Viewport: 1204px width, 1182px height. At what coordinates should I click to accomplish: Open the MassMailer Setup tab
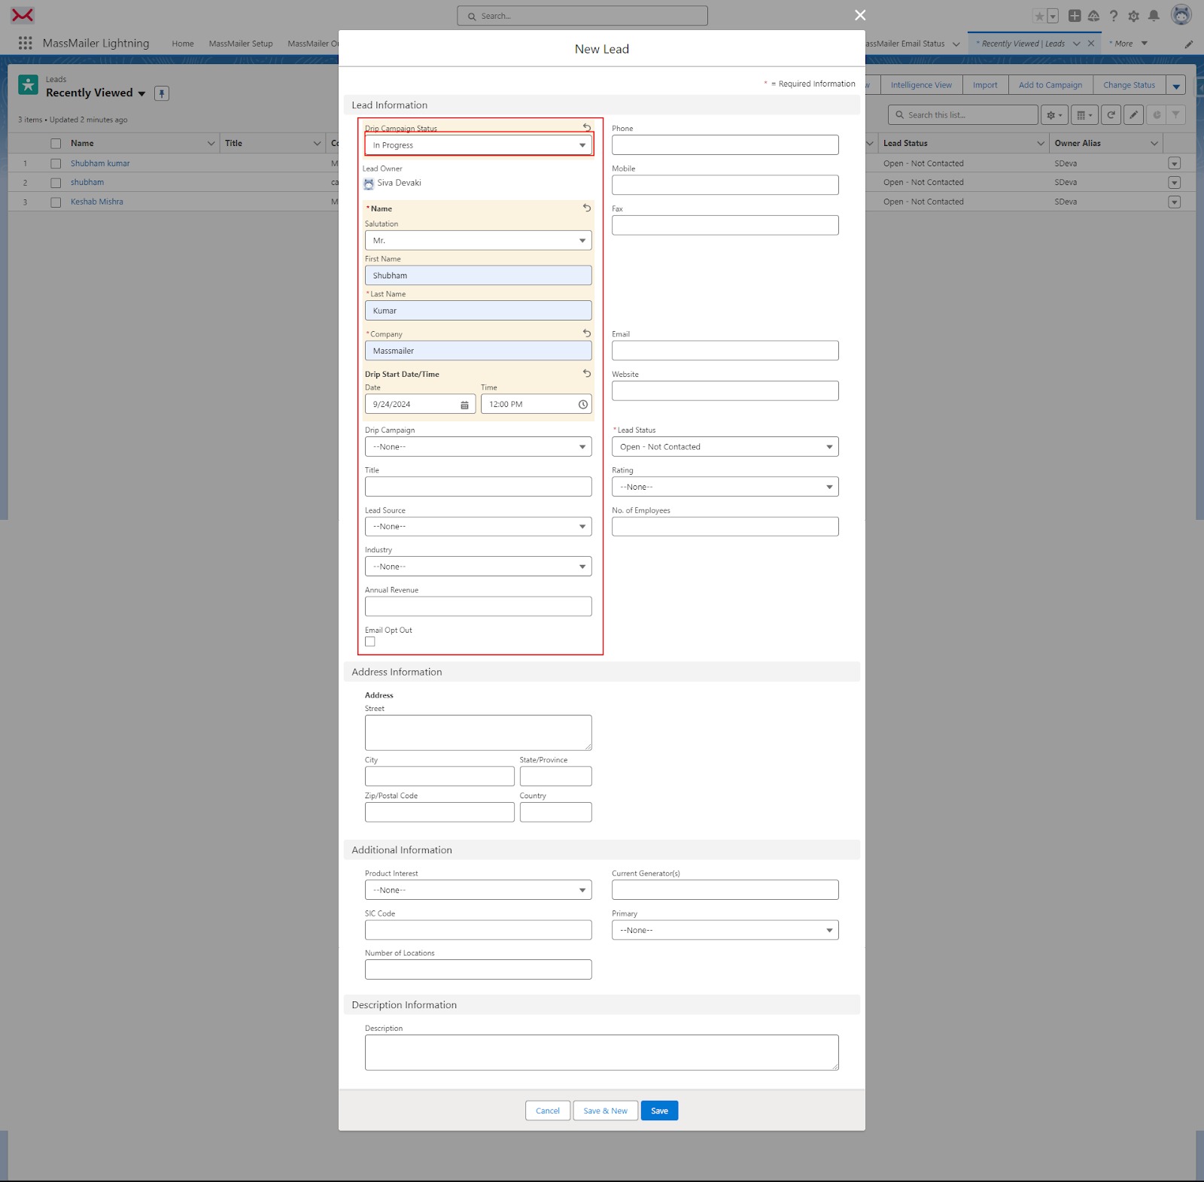coord(241,44)
